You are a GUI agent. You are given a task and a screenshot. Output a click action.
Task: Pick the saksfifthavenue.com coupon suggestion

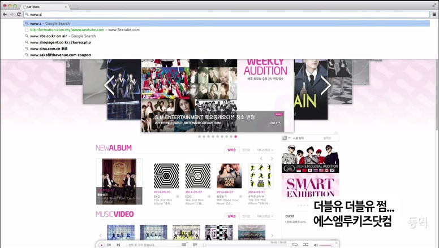tap(227, 55)
